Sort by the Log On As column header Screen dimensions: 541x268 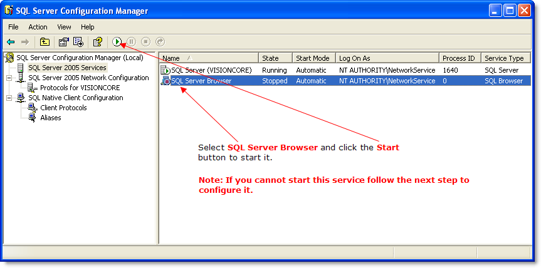388,58
